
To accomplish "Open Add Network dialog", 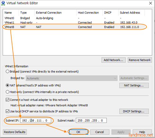I will pyautogui.click(x=113, y=60).
